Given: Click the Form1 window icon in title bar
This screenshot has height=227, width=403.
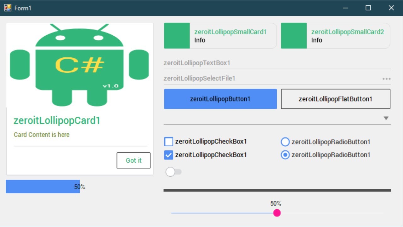Looking at the screenshot, I should [8, 8].
